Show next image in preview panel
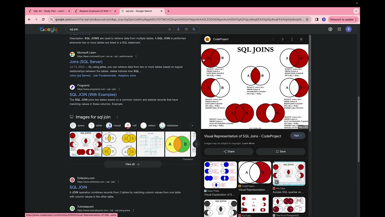The image size is (385, 217). [x=282, y=39]
